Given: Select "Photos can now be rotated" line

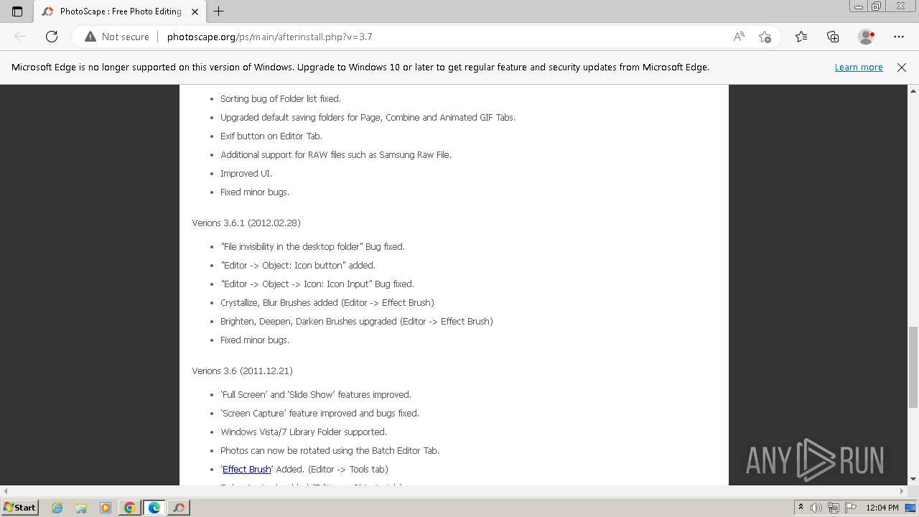Looking at the screenshot, I should point(330,451).
